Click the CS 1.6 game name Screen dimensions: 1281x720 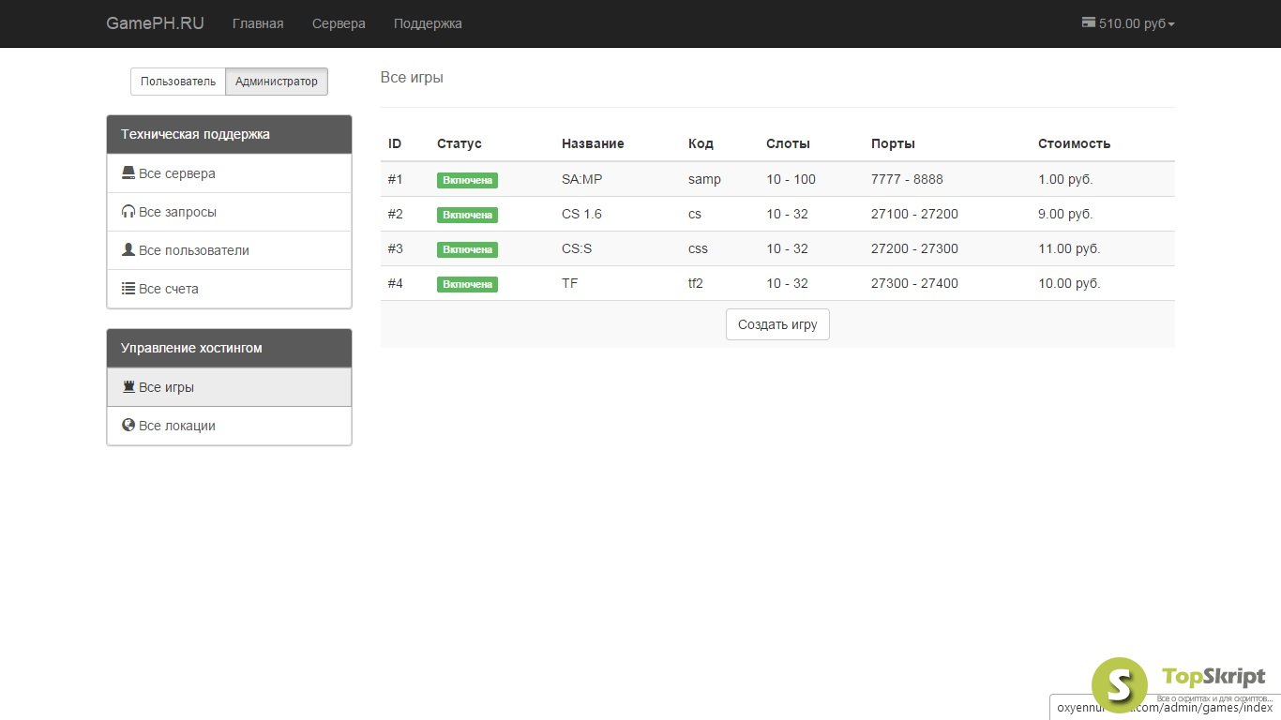[581, 214]
